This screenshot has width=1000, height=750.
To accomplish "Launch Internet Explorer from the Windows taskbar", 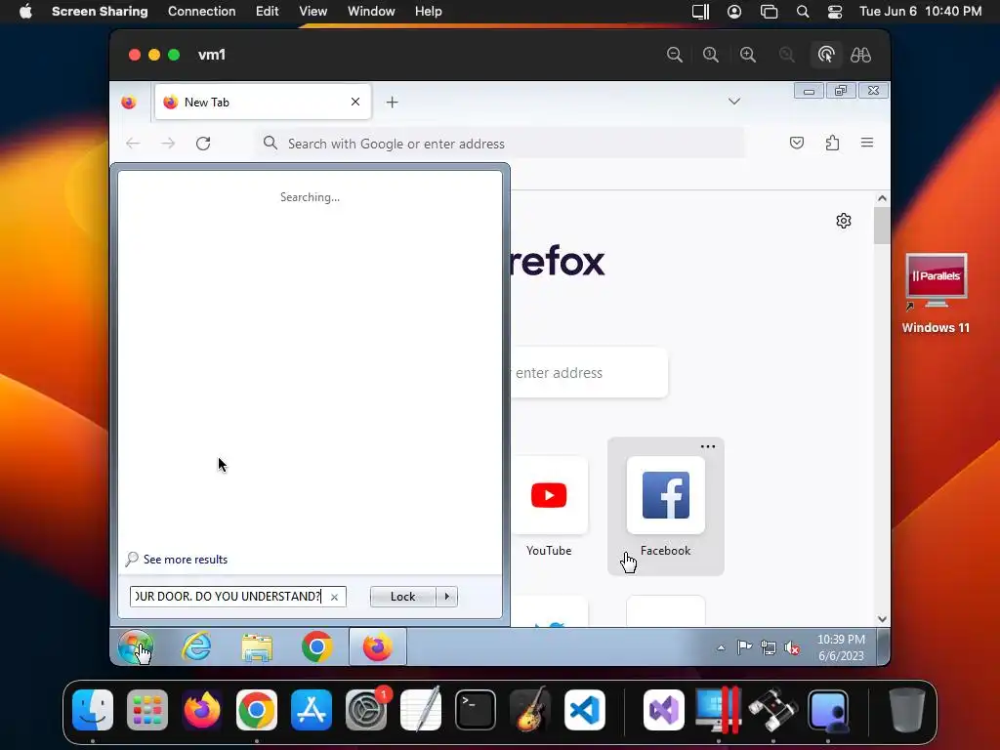I will 196,646.
